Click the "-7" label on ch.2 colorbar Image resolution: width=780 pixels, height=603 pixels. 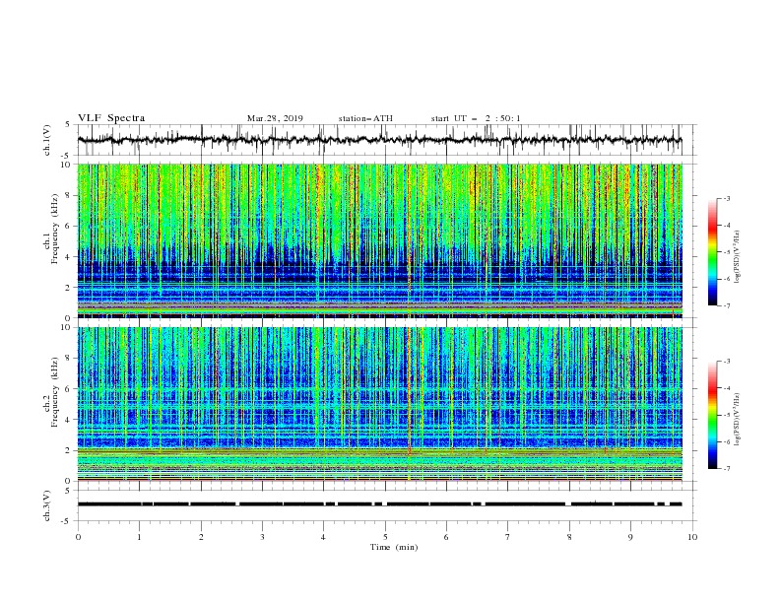click(x=727, y=468)
